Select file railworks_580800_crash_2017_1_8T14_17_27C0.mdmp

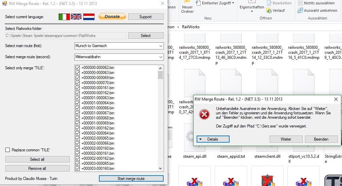click(x=195, y=47)
